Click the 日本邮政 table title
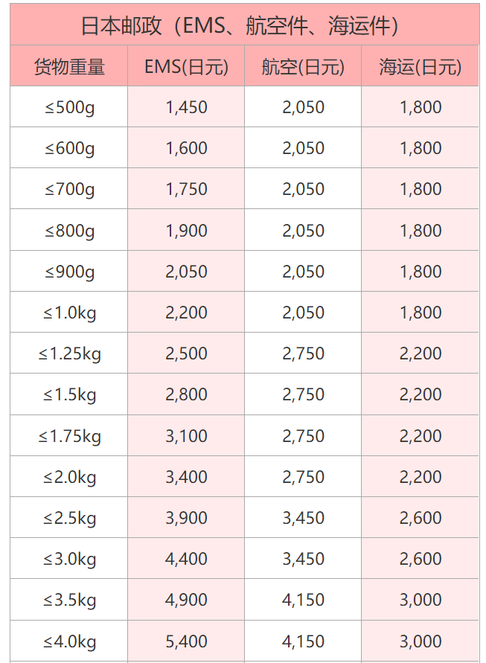 click(x=244, y=27)
